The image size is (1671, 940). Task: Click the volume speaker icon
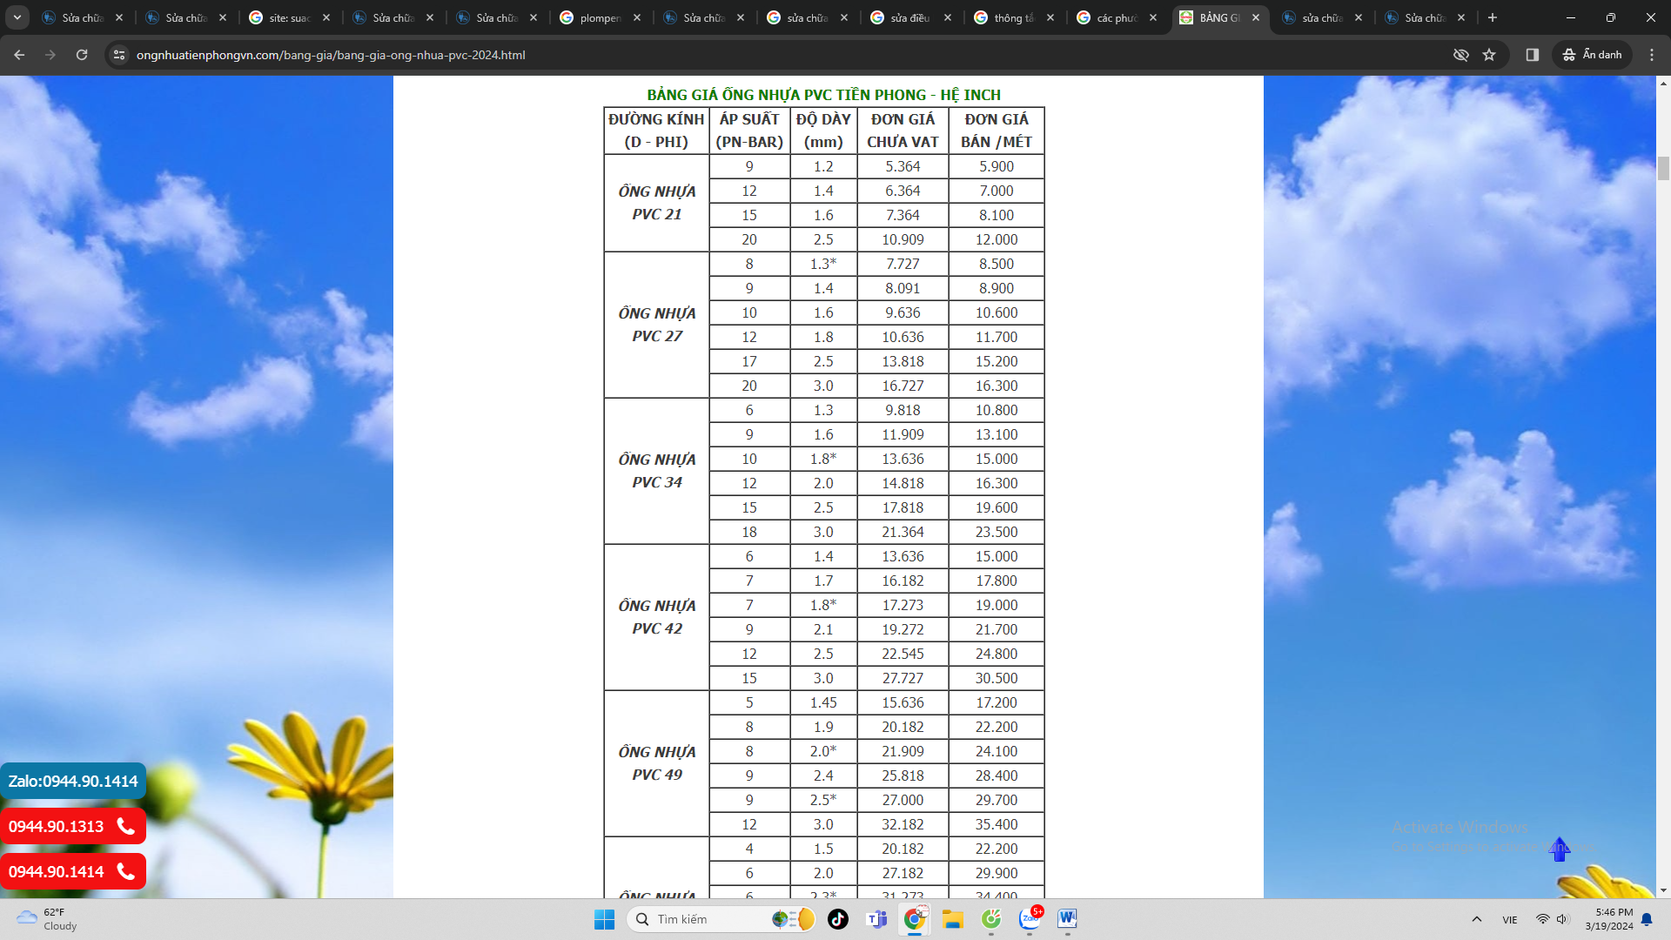point(1563,919)
